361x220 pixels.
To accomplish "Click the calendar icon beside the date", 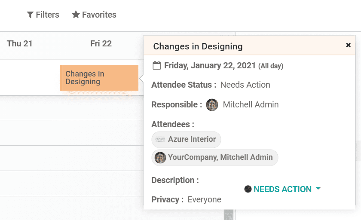I will [157, 66].
